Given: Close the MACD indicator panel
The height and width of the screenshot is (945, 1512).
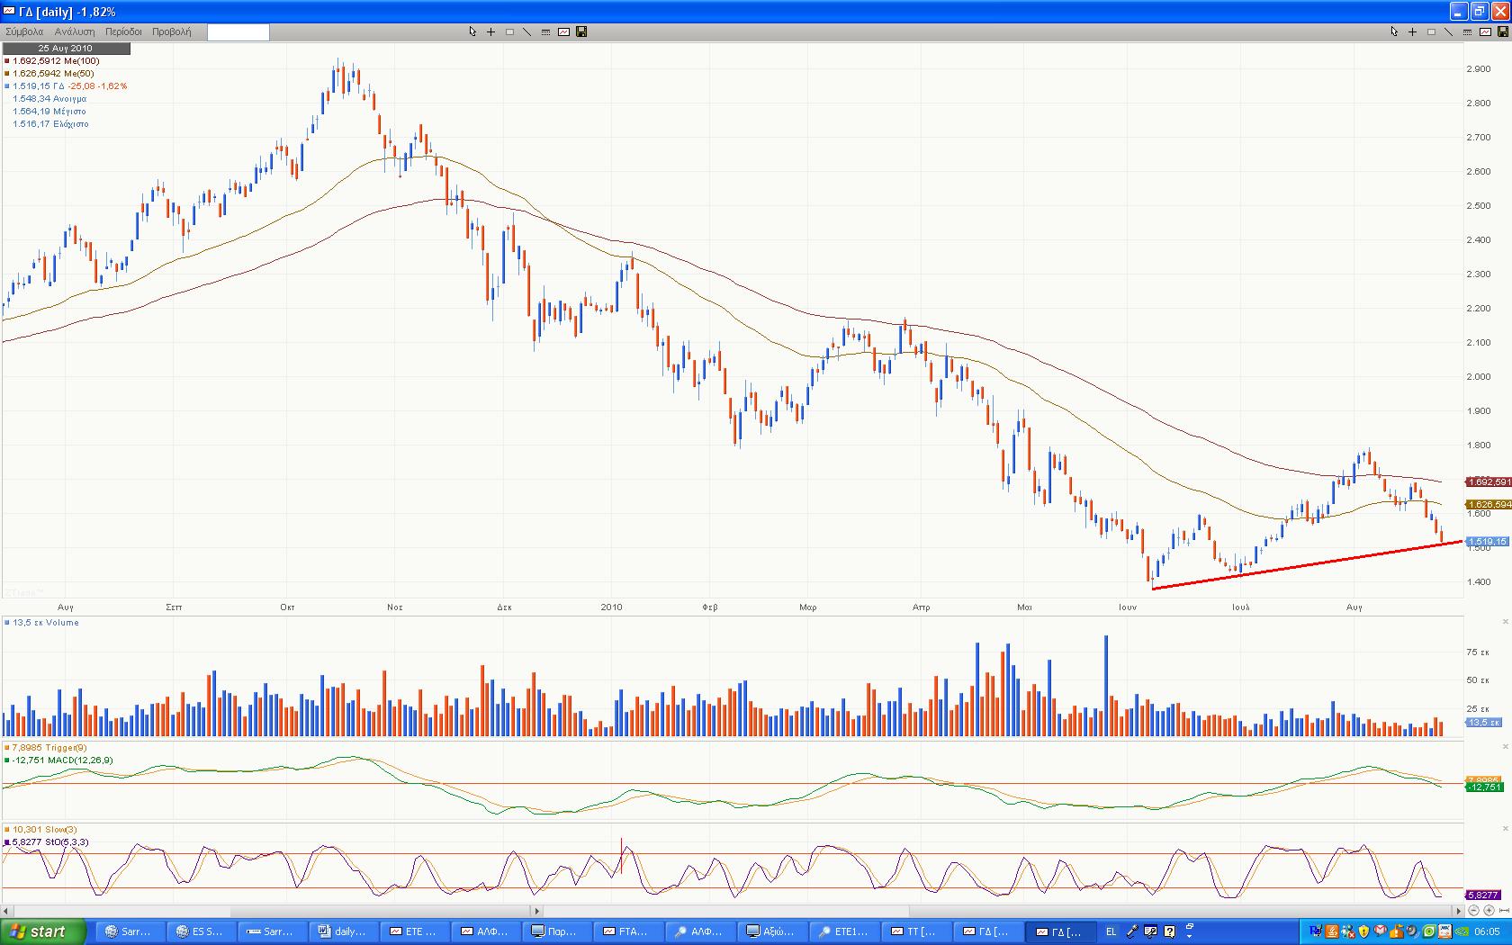Looking at the screenshot, I should (1505, 747).
